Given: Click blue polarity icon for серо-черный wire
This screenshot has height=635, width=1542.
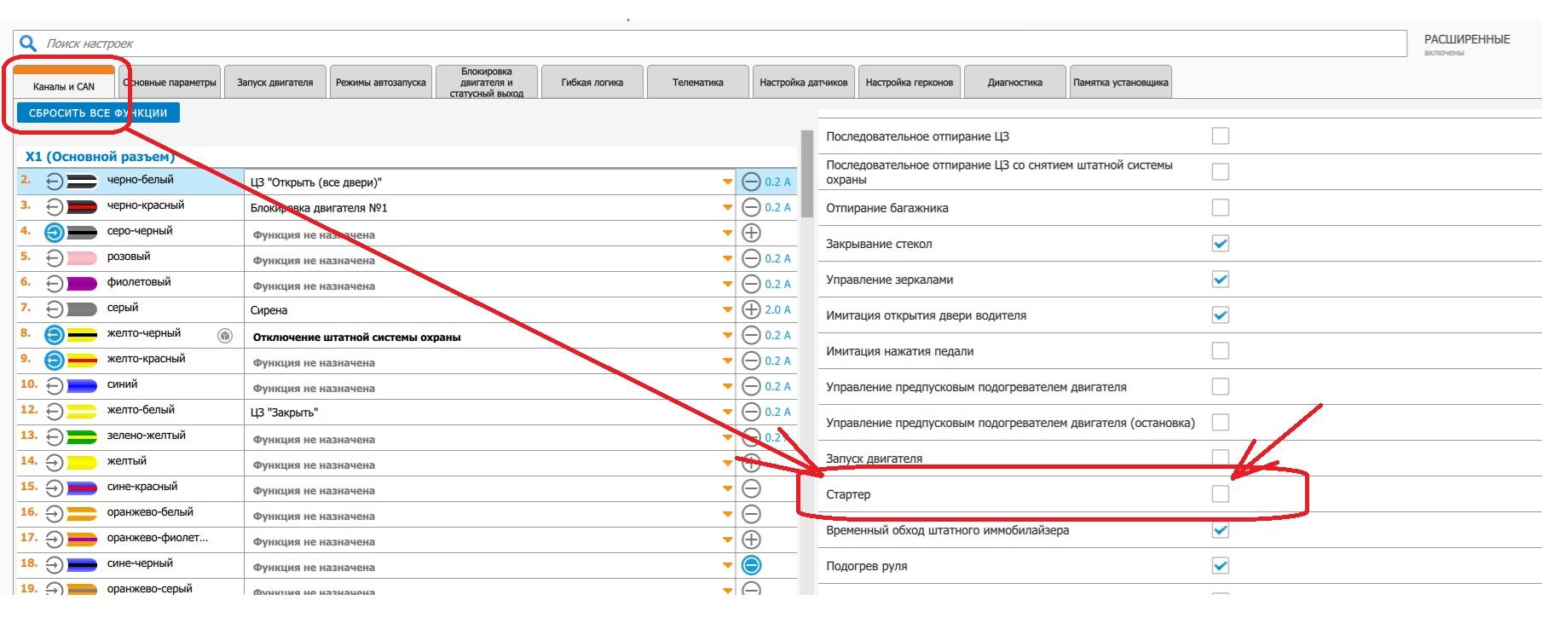Looking at the screenshot, I should (x=55, y=232).
